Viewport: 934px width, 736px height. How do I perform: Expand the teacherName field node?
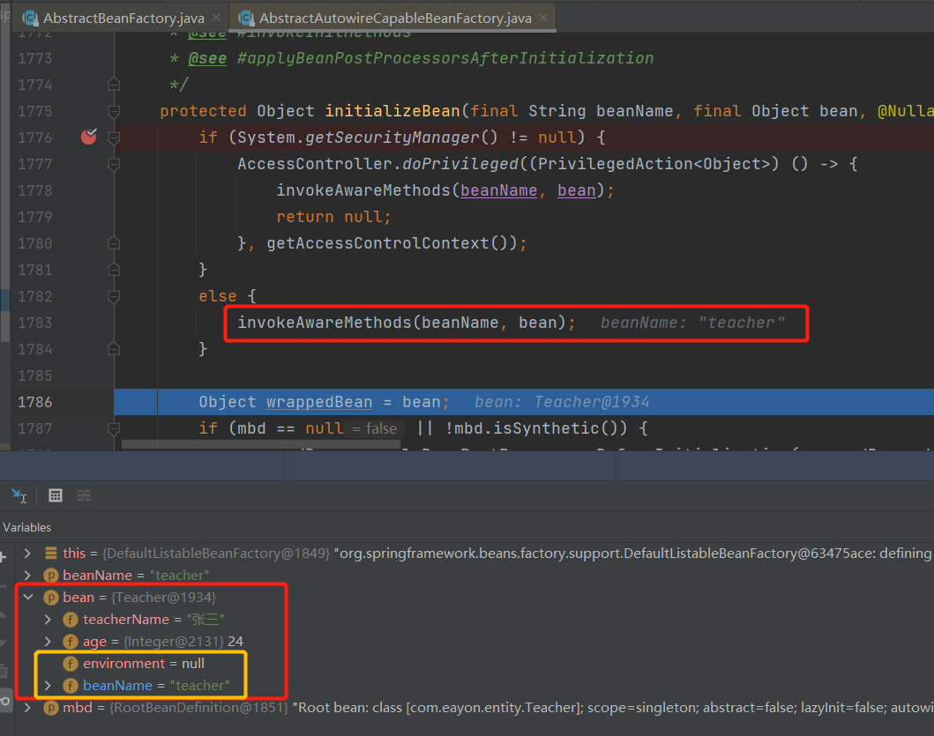[48, 620]
